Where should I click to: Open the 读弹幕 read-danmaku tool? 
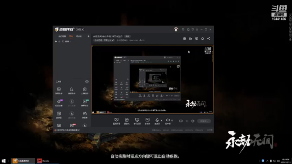[x=59, y=115]
